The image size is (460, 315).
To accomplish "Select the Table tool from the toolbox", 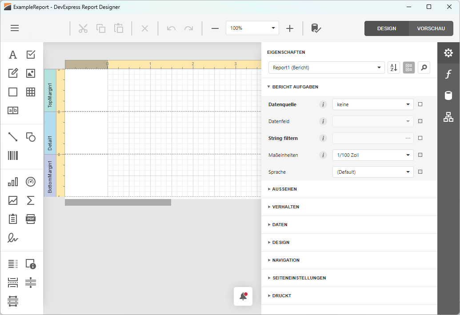I will point(30,92).
